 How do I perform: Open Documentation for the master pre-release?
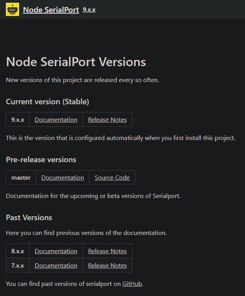pos(63,178)
